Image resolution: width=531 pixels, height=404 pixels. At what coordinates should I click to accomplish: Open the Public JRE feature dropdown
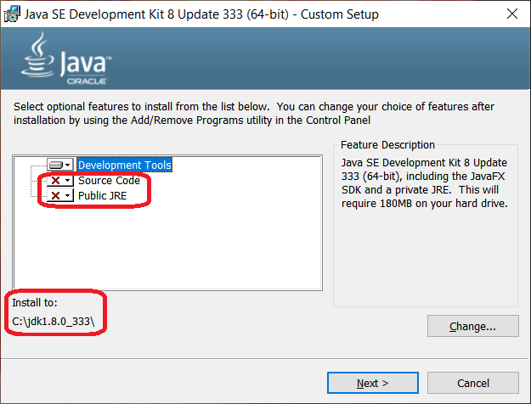tap(60, 195)
